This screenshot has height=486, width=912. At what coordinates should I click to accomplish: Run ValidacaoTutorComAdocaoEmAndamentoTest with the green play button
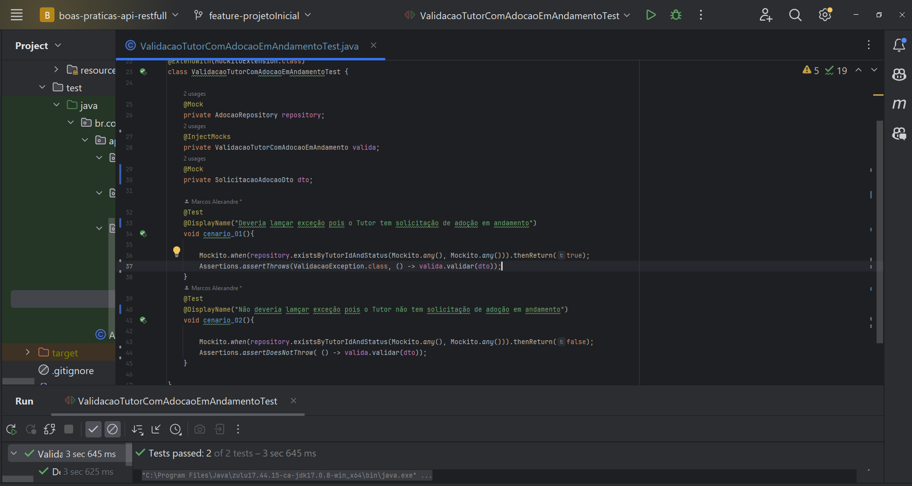(651, 15)
